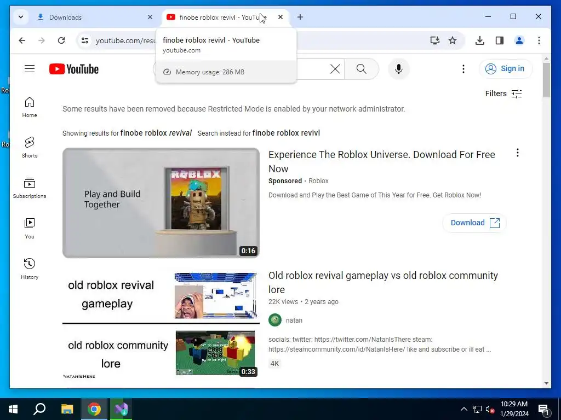Open Subscriptions in the sidebar
Viewport: 561px width, 420px height.
30,188
